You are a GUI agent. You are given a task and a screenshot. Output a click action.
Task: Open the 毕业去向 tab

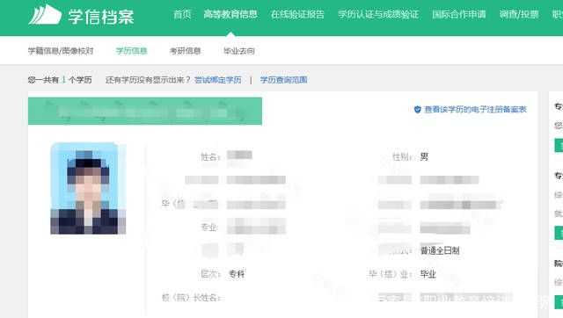[x=239, y=51]
